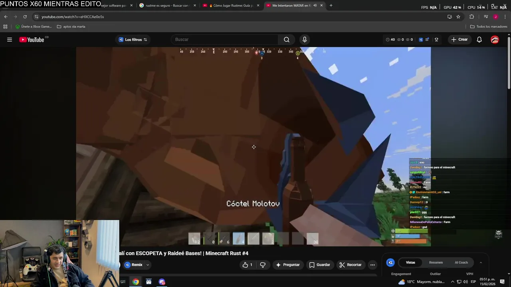
Task: Open the trophy icon in extension bar
Action: click(x=436, y=39)
